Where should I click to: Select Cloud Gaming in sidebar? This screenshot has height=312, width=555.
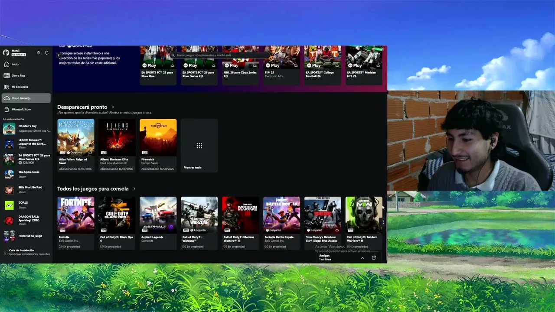tap(26, 98)
